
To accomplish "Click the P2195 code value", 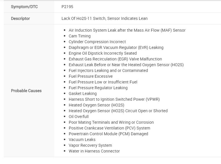I will point(67,7).
